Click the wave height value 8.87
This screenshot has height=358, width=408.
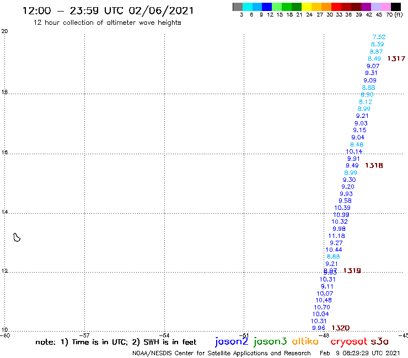(x=376, y=51)
